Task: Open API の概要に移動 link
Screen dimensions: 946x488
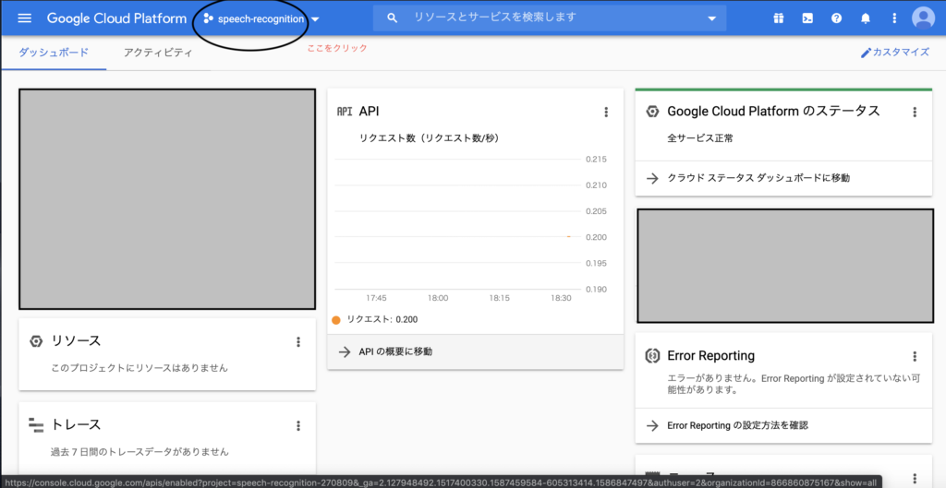Action: pos(395,351)
